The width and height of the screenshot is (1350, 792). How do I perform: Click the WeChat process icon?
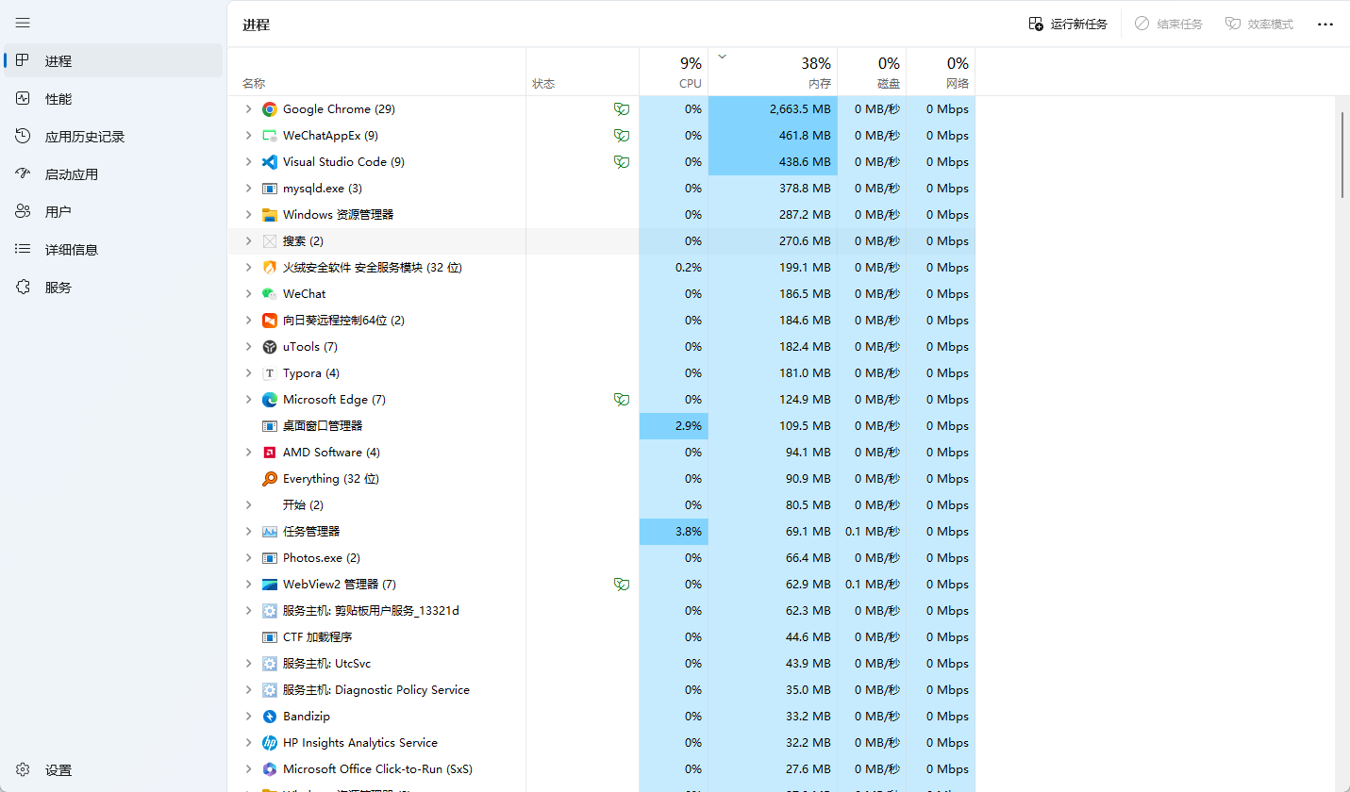pos(270,294)
